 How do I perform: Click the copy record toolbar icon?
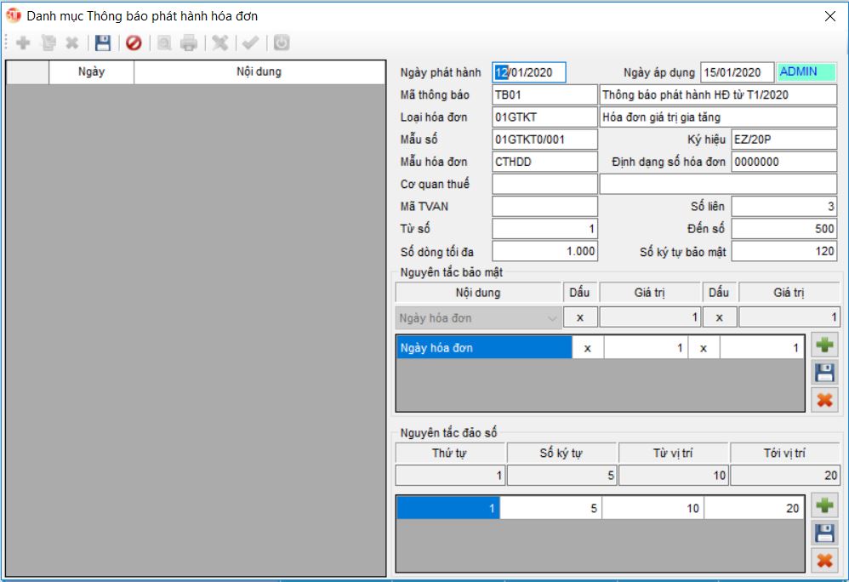pos(48,43)
